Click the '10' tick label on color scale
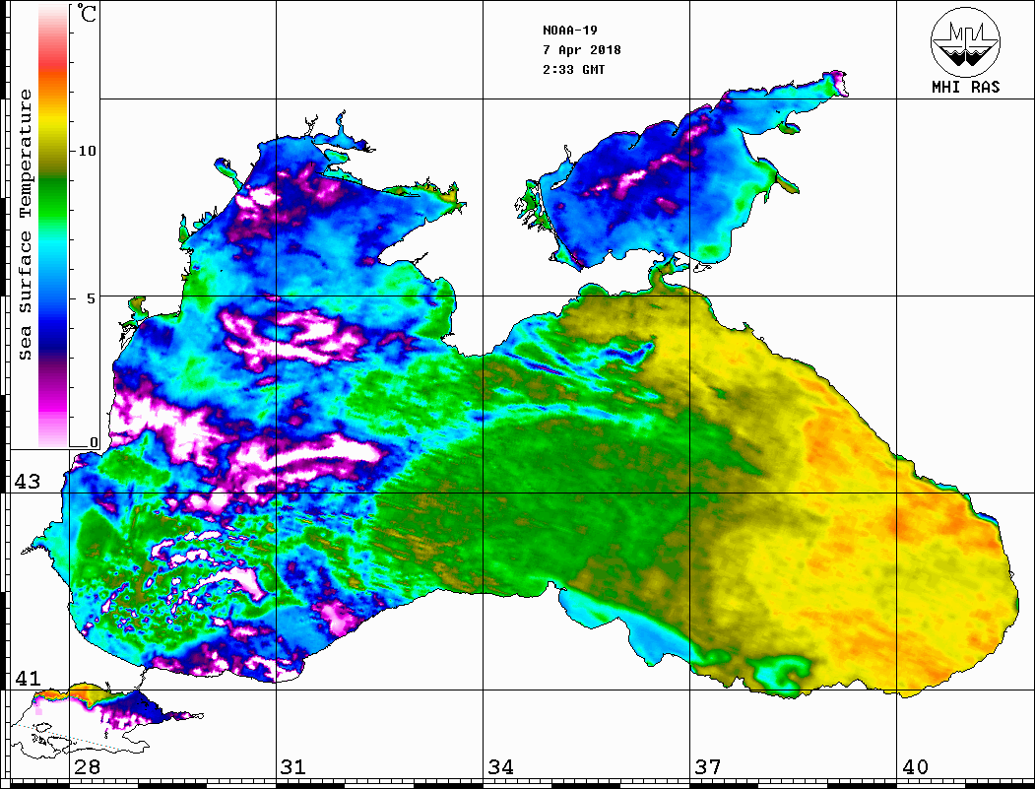Viewport: 1035px width, 789px height. [87, 151]
